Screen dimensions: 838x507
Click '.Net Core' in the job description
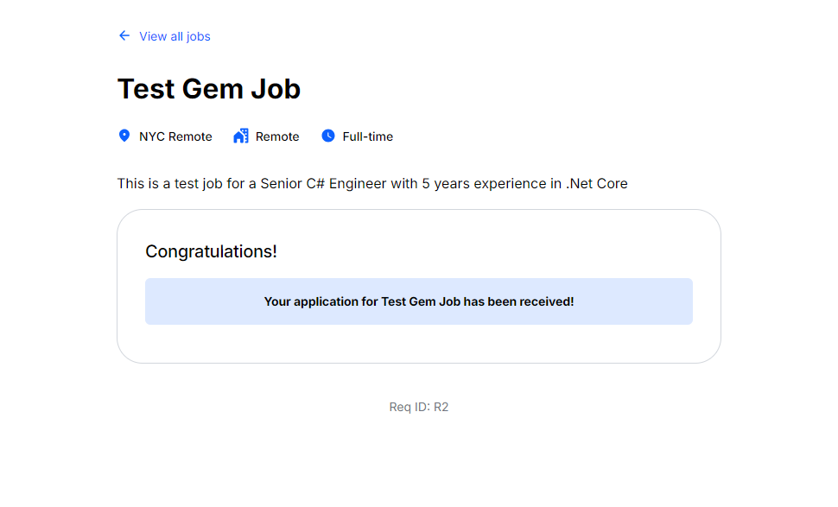(596, 183)
